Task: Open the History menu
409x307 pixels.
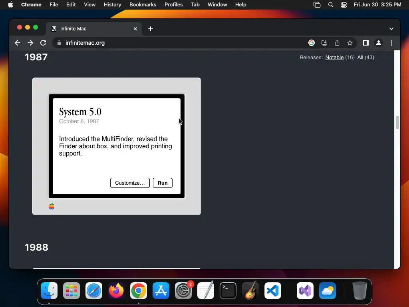Action: click(112, 5)
